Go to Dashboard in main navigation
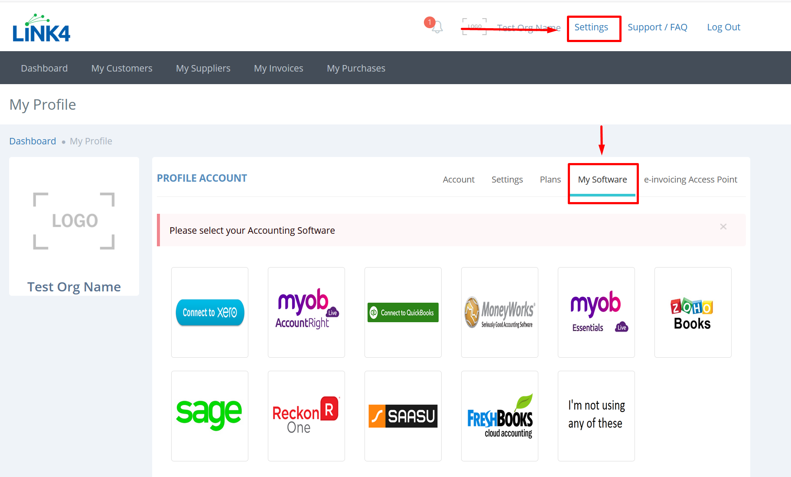The height and width of the screenshot is (477, 791). pos(44,68)
